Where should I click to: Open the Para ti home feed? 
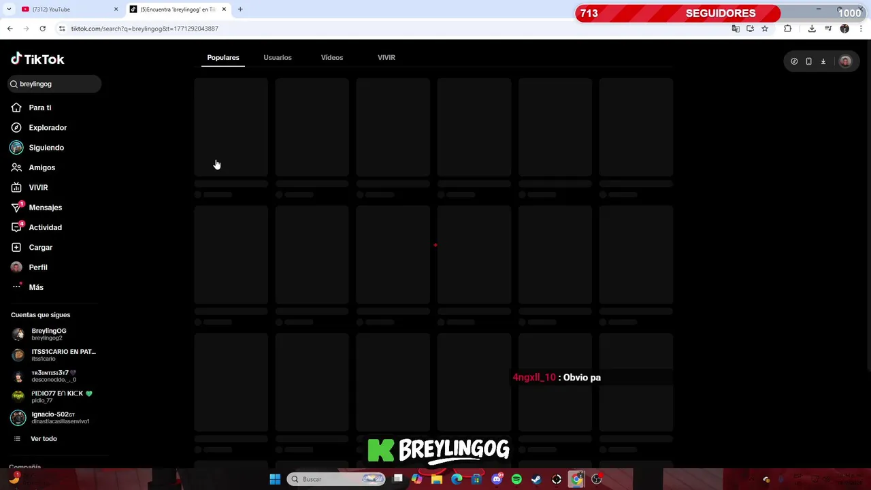31,108
